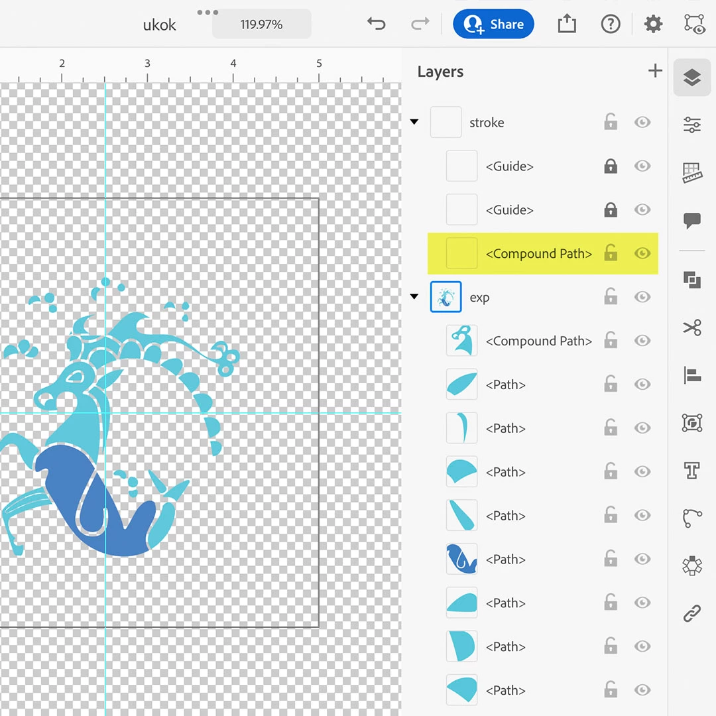Open the help question mark icon
This screenshot has width=716, height=716.
coord(610,24)
